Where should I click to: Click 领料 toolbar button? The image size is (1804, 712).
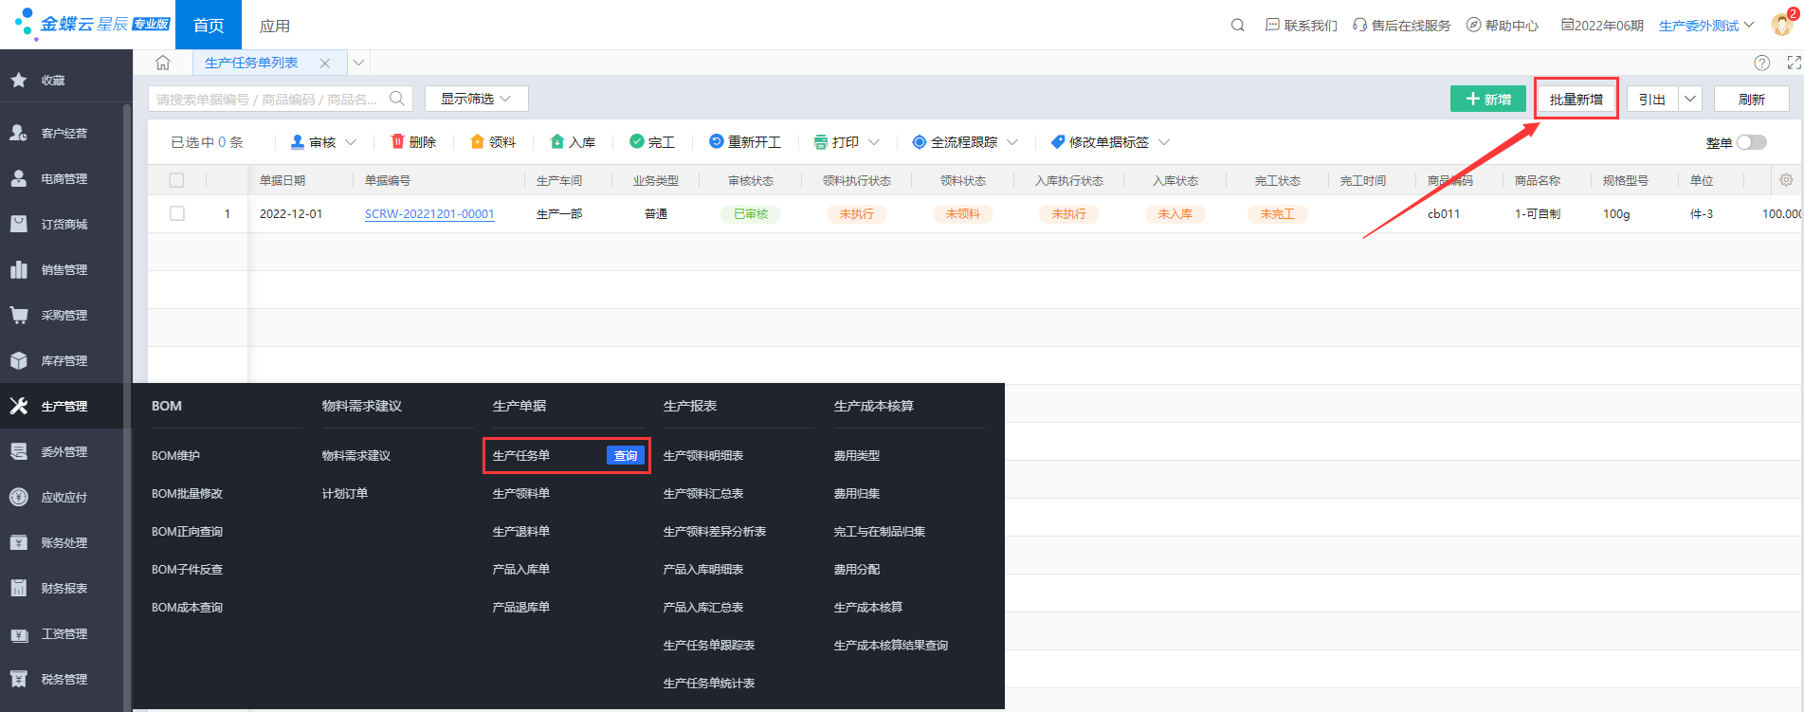(x=493, y=142)
